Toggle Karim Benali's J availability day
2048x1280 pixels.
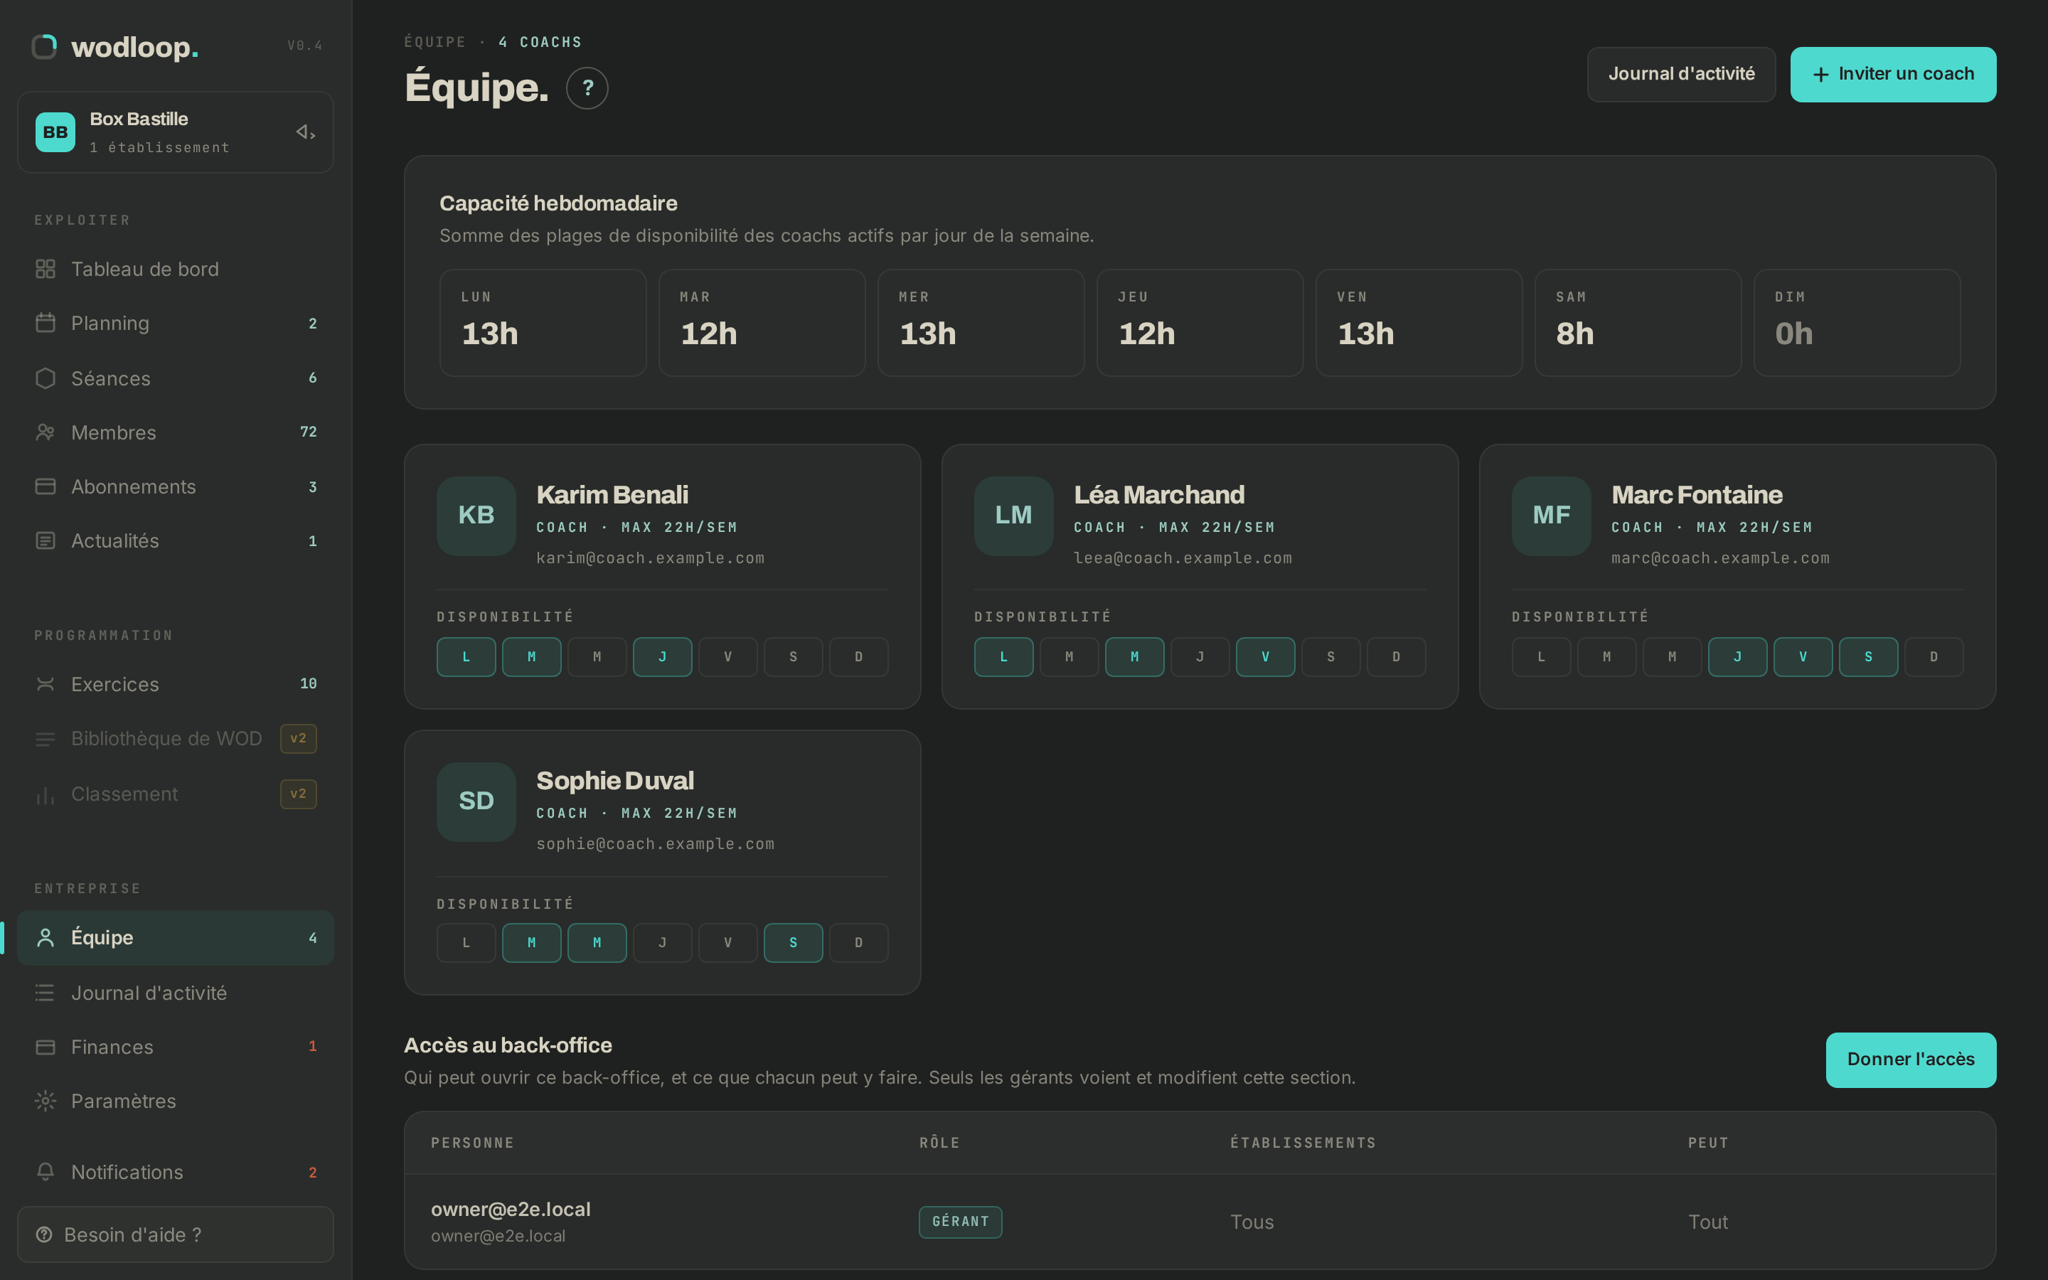[663, 657]
